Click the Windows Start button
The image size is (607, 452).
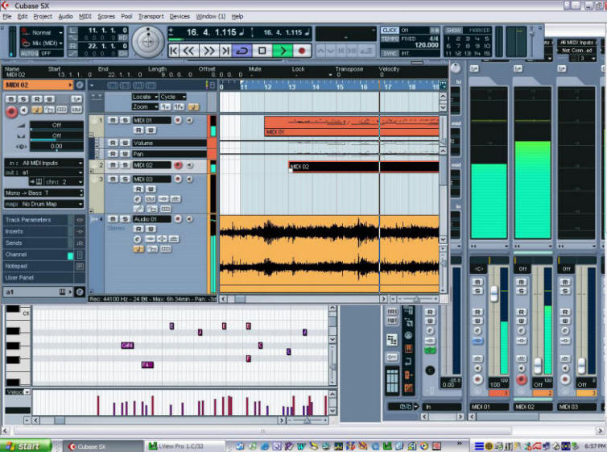tap(25, 446)
